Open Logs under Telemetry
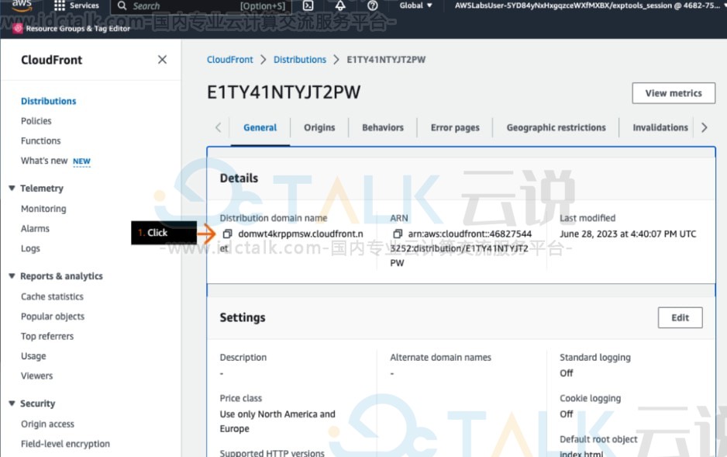The width and height of the screenshot is (727, 457). (30, 249)
